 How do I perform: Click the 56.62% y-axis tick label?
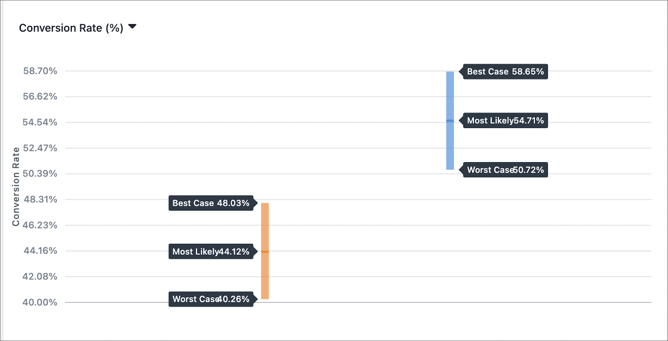tap(40, 96)
